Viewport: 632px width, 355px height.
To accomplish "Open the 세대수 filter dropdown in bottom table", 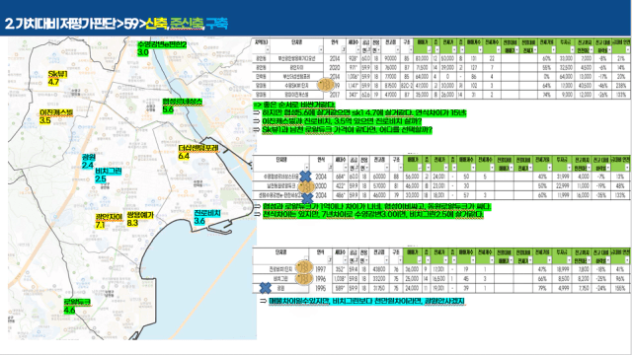I will [345, 260].
